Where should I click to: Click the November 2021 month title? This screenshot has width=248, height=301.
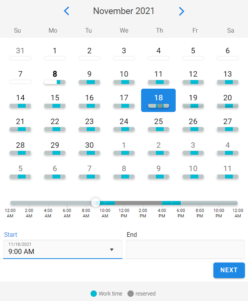pyautogui.click(x=124, y=11)
